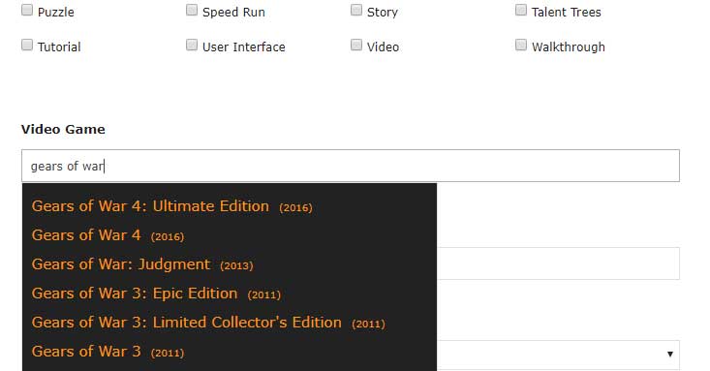Select Gears of War 3 (2011) suggestion

pyautogui.click(x=108, y=352)
